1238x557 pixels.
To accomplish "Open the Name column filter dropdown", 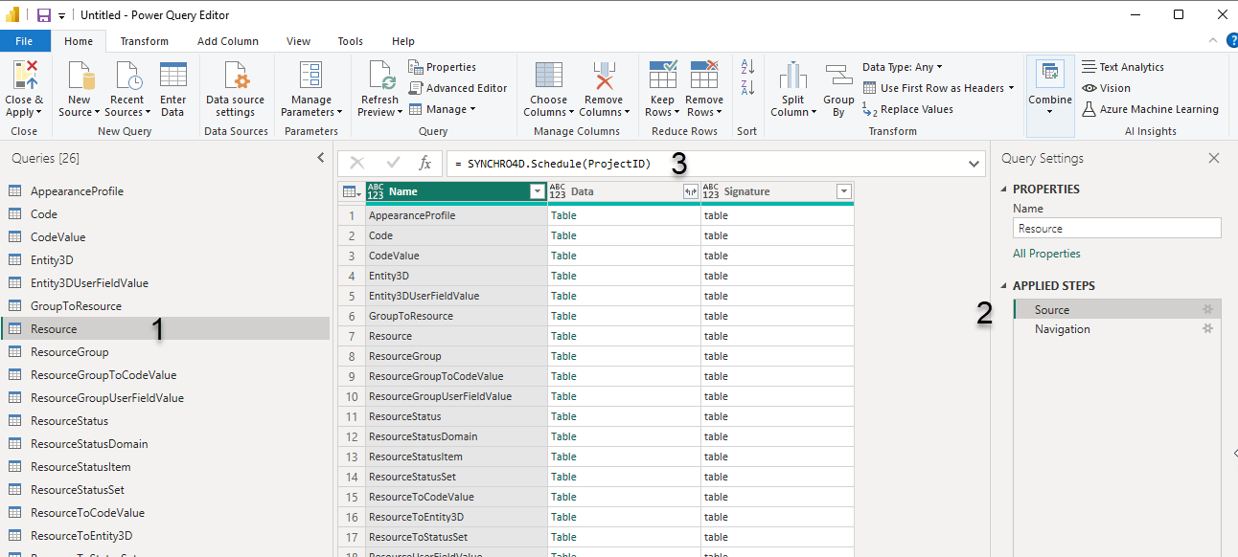I will tap(537, 191).
